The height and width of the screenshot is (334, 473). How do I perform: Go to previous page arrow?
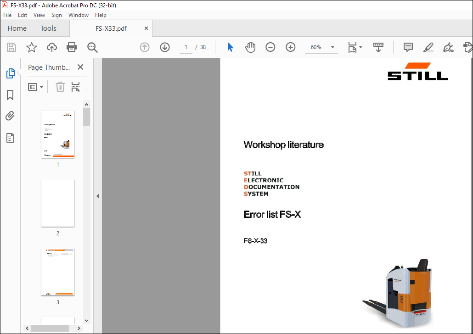(x=145, y=47)
